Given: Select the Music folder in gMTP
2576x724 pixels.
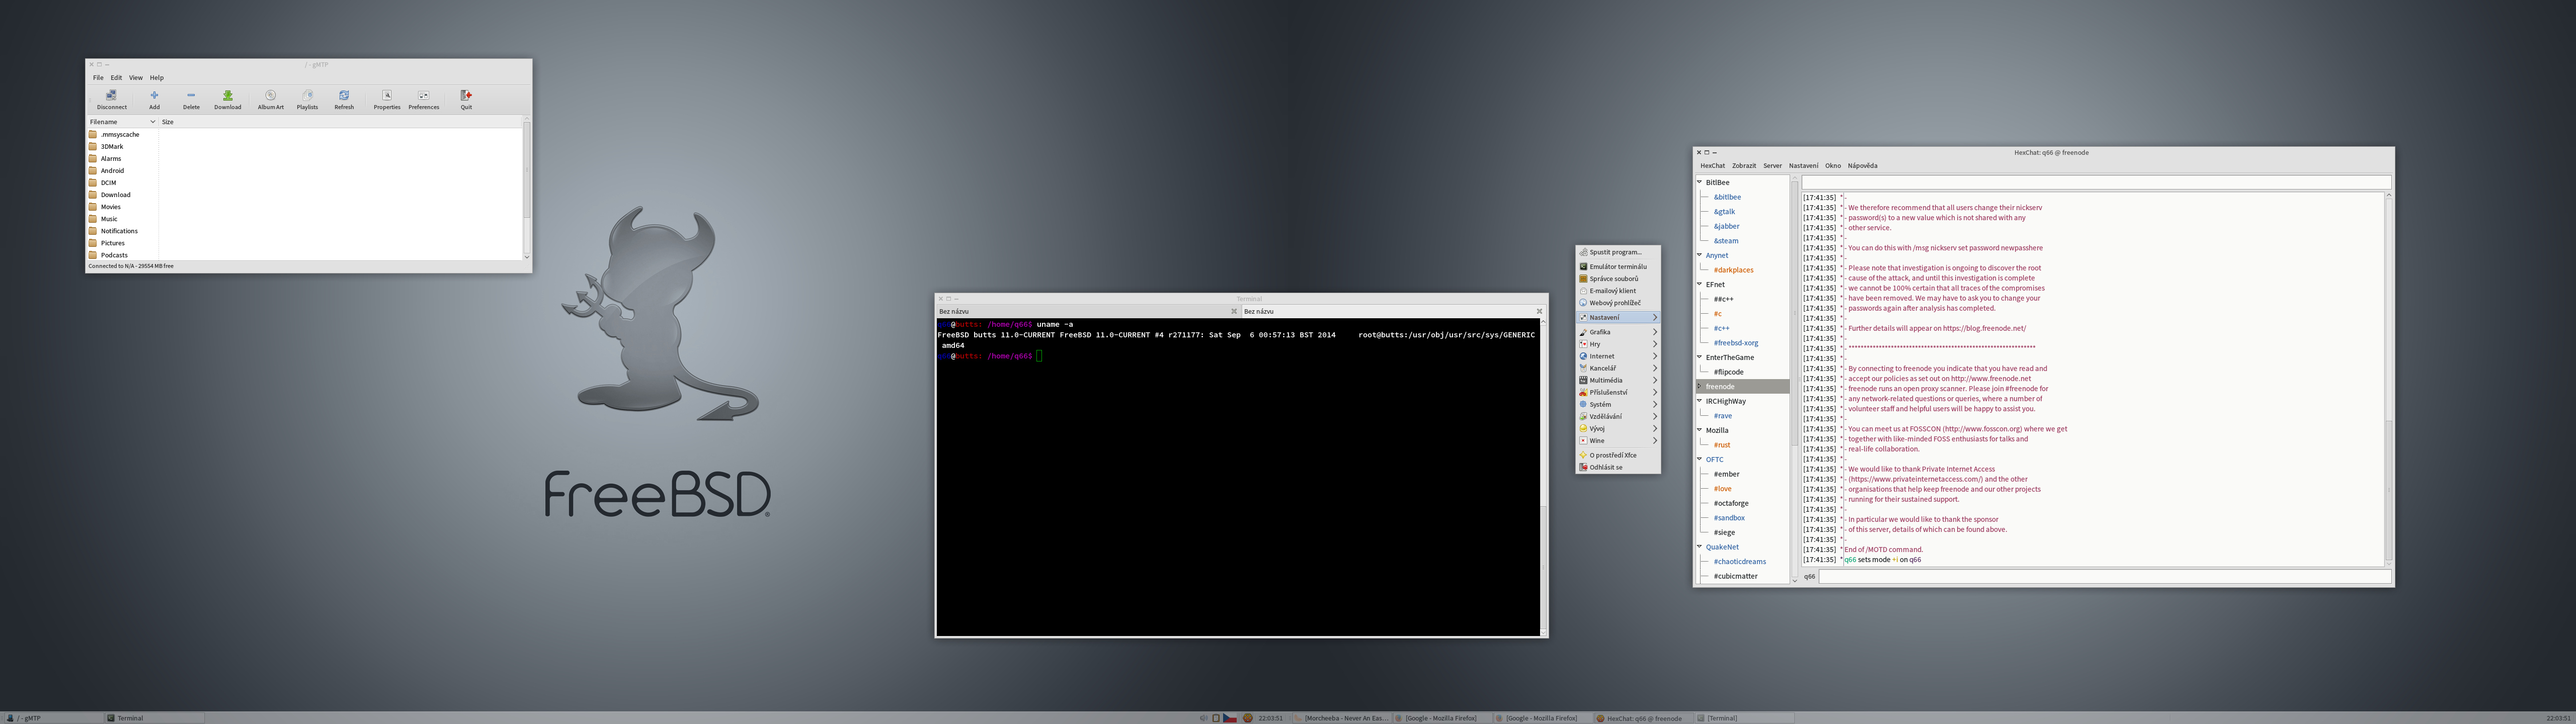Looking at the screenshot, I should (108, 219).
